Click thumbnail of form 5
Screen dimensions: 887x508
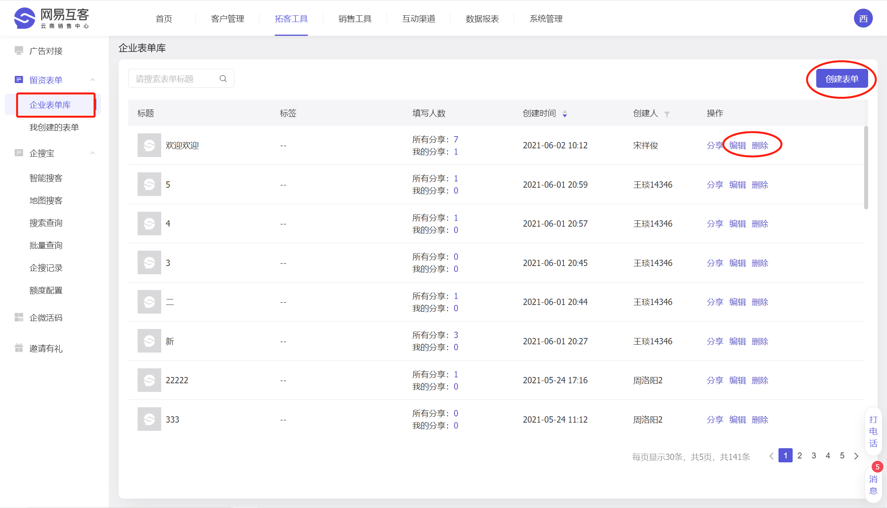tap(149, 184)
